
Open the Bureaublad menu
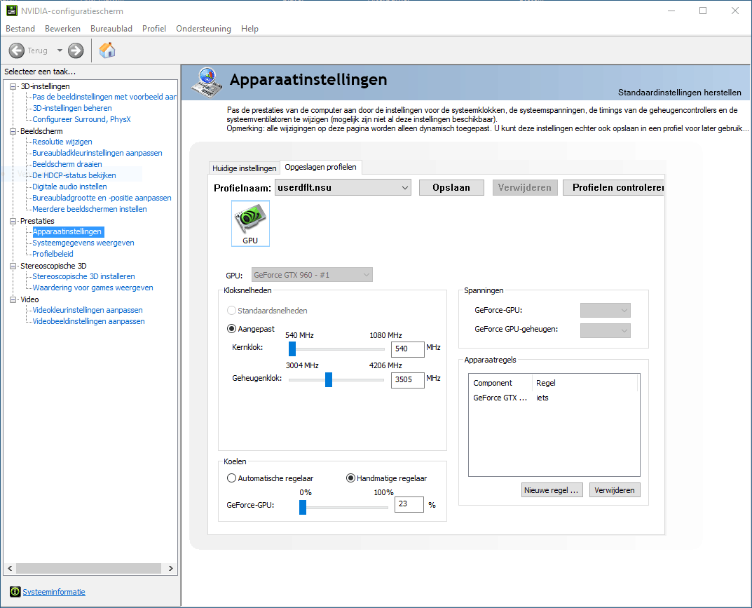(111, 29)
